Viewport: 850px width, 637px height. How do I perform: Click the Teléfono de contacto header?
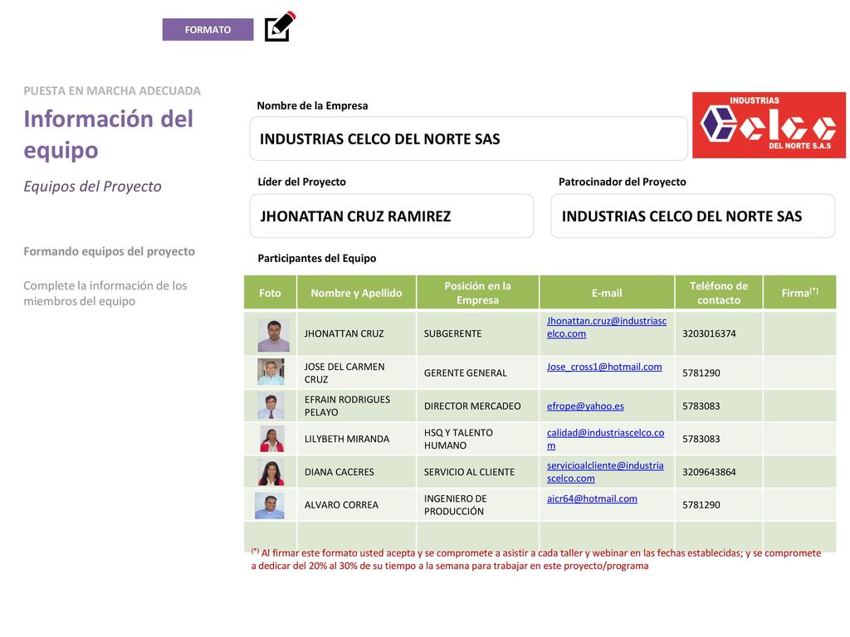(718, 293)
